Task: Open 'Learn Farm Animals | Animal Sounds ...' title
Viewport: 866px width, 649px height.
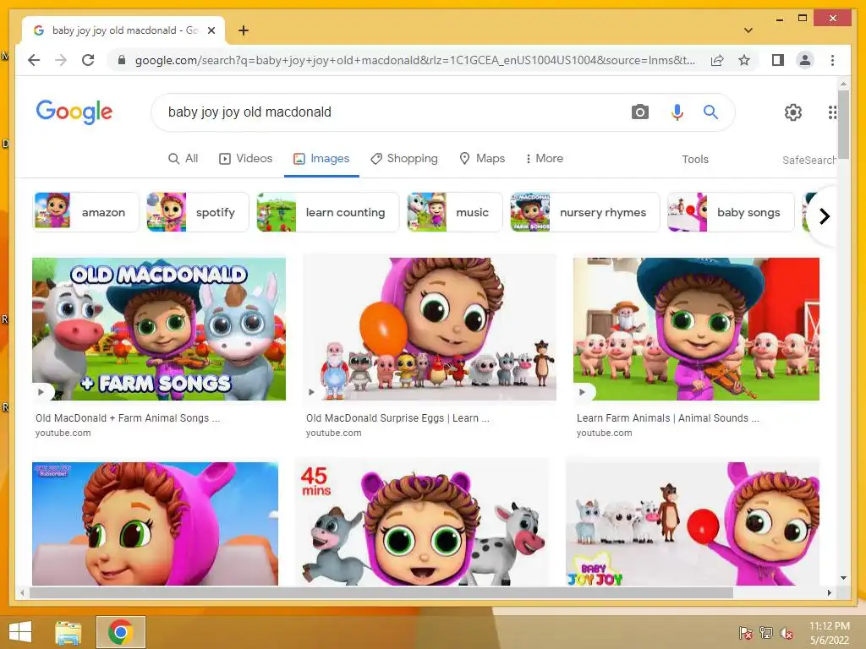Action: [x=668, y=418]
